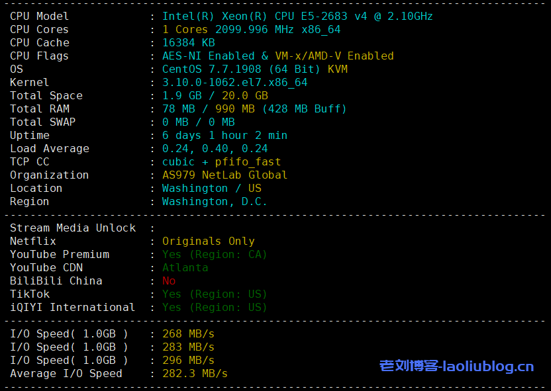Click the Load Average values
551x391 pixels.
(x=215, y=148)
